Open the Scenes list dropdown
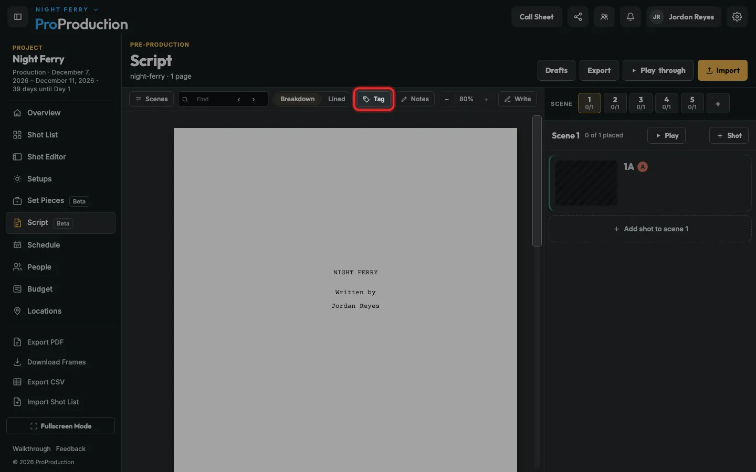The width and height of the screenshot is (756, 472). pos(152,99)
